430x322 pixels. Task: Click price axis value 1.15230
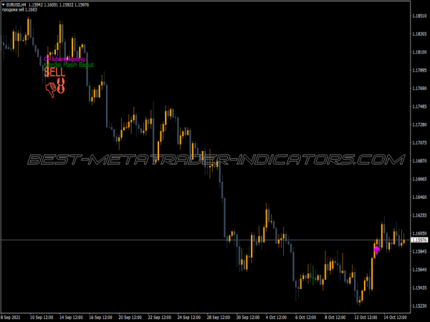click(x=419, y=306)
